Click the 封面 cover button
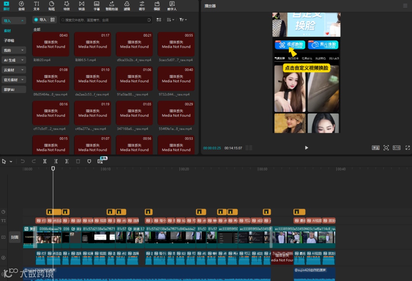Viewport: 412px width, 281px height. 15,237
